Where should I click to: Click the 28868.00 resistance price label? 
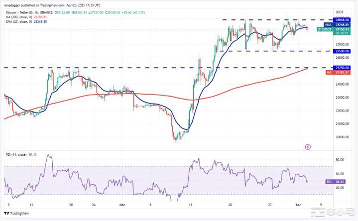[331, 19]
